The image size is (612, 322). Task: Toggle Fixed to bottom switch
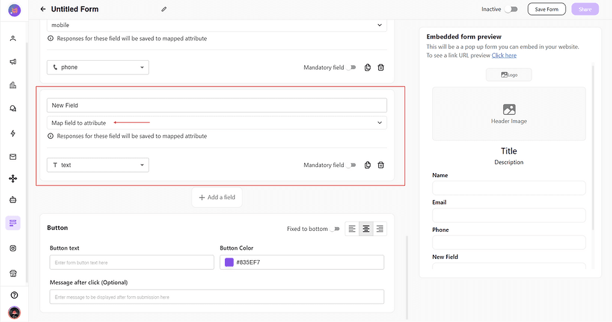pyautogui.click(x=335, y=229)
